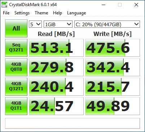Click the Read [MB/s] column header
145x132 pixels.
[x=56, y=34]
